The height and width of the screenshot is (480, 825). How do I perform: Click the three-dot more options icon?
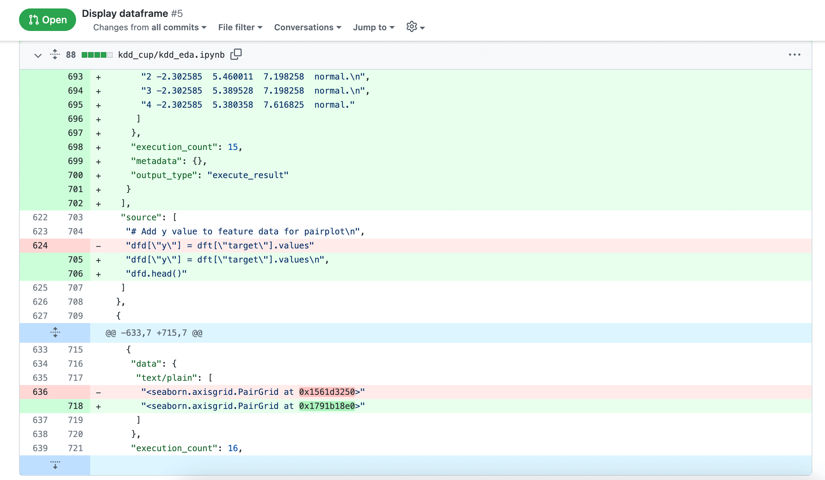click(795, 54)
